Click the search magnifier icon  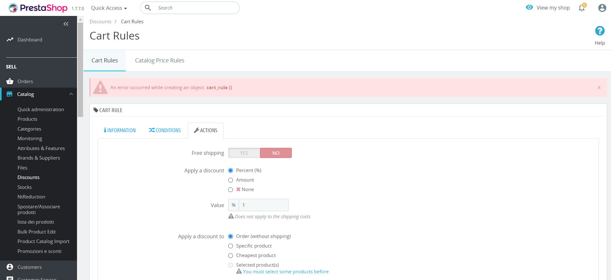tap(148, 8)
